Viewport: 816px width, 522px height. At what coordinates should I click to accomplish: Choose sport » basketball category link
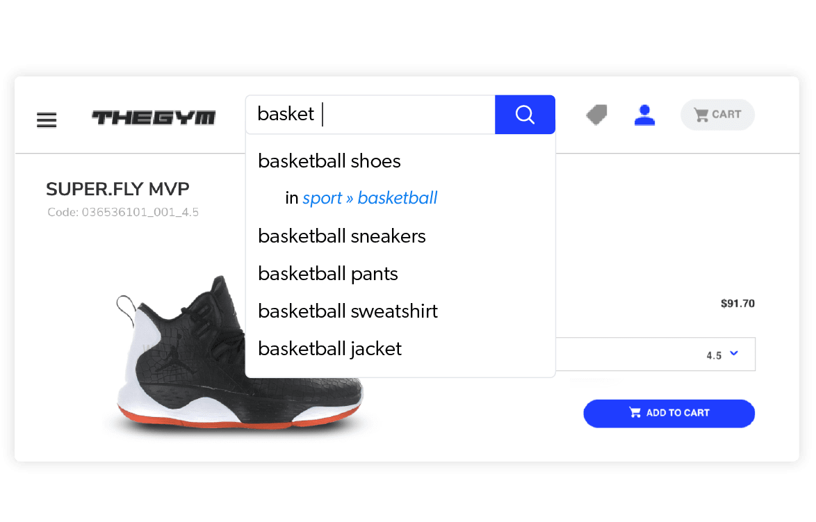pos(370,198)
